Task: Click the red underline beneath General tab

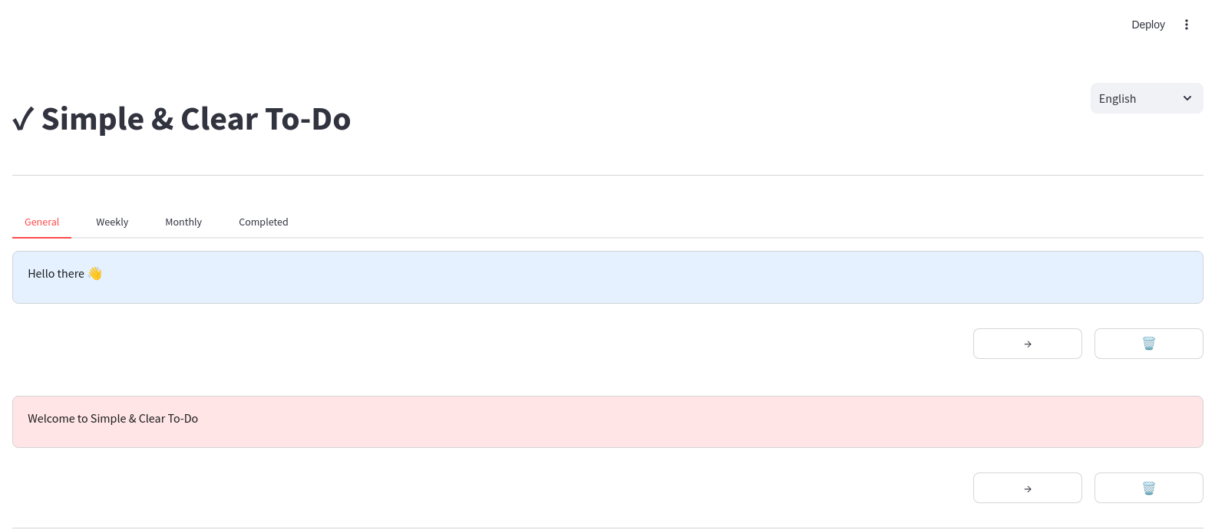Action: point(41,237)
